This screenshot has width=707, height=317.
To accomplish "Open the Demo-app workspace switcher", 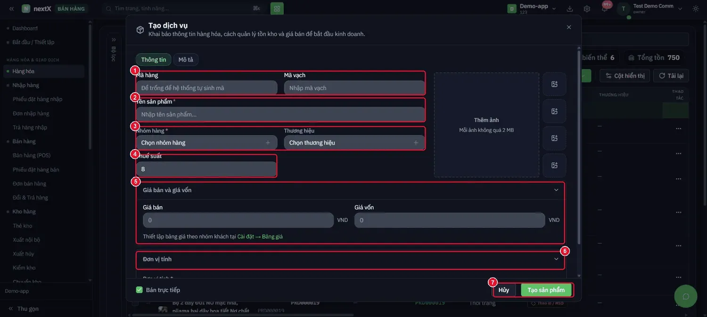I will tap(532, 8).
